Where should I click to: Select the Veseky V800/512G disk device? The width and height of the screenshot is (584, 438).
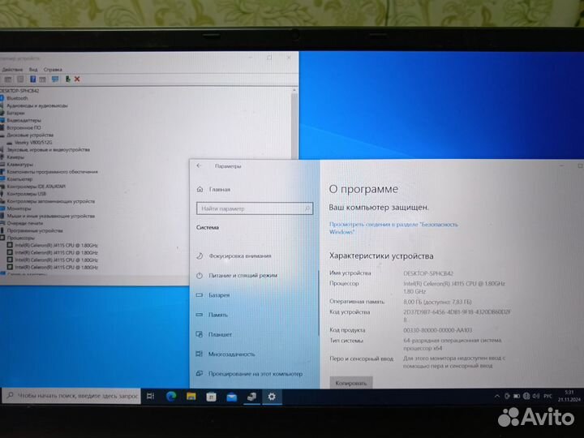tap(32, 142)
